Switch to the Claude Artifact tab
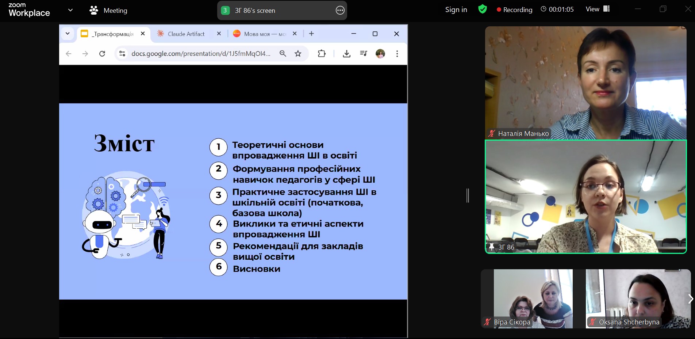The height and width of the screenshot is (339, 695). pos(186,34)
